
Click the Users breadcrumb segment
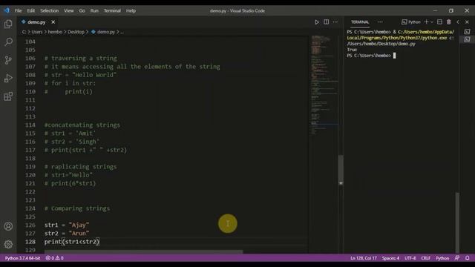point(37,32)
